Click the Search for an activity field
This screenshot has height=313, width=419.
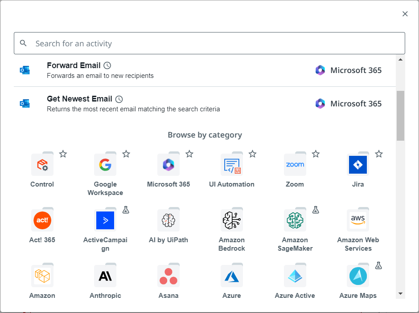click(x=209, y=44)
